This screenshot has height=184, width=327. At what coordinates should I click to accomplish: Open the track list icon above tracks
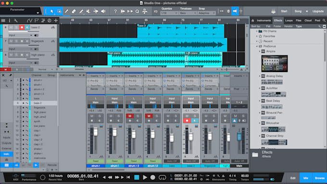tap(3, 21)
